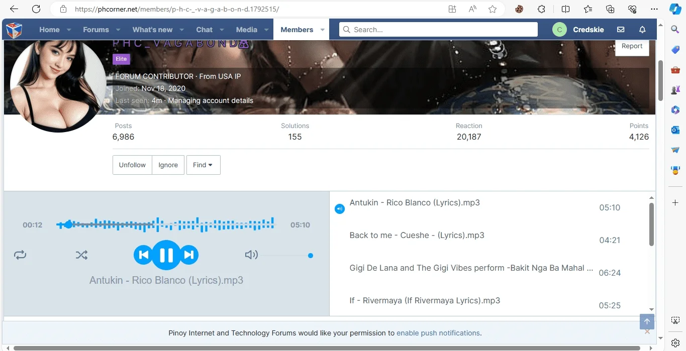Open inbox envelope icon
This screenshot has width=686, height=351.
click(621, 30)
